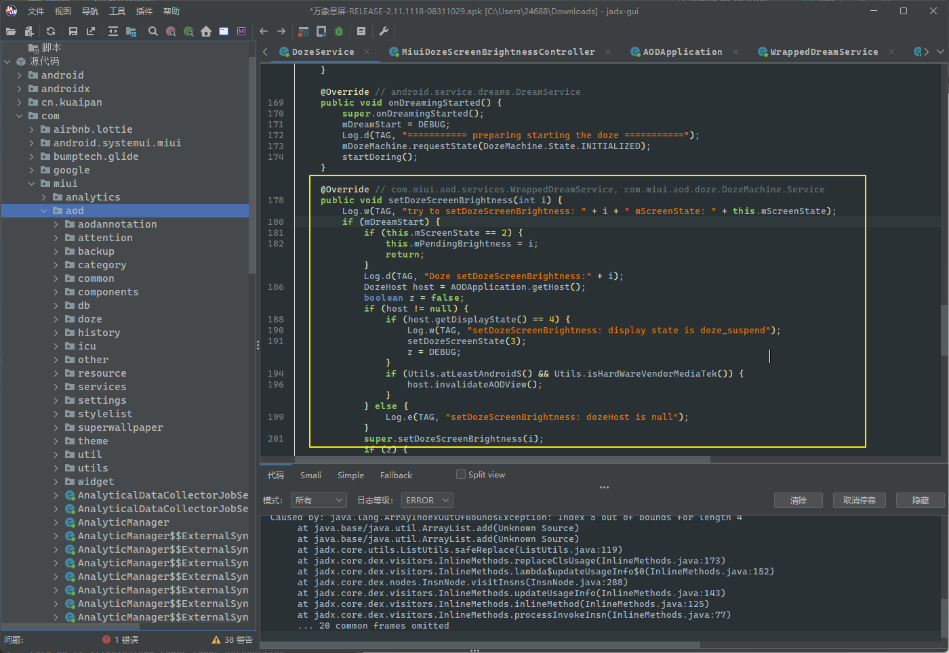This screenshot has width=949, height=653.
Task: Open the 导航 menu
Action: 90,11
